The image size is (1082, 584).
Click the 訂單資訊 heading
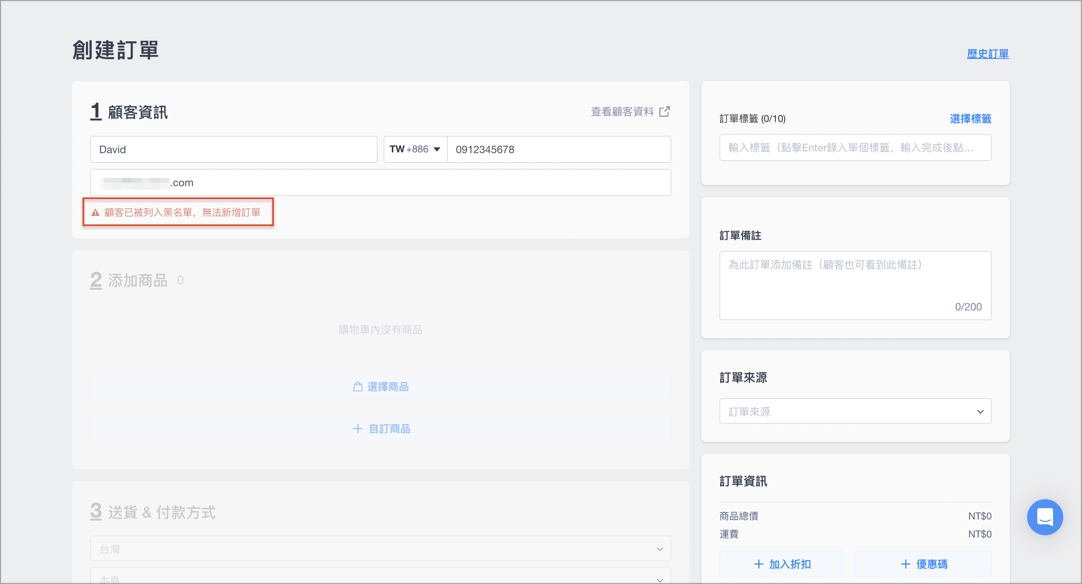[743, 481]
